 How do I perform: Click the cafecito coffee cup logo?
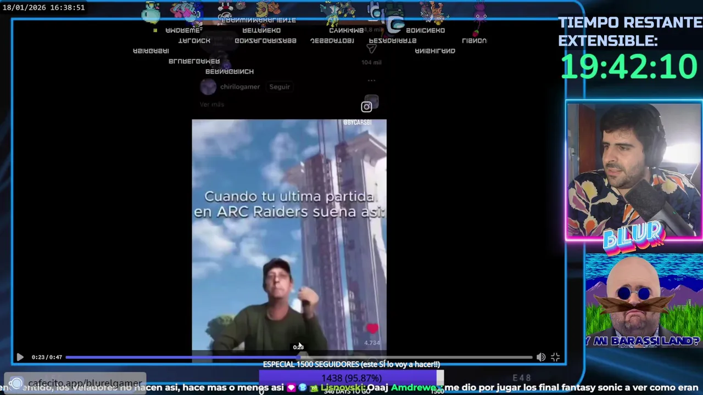[16, 383]
